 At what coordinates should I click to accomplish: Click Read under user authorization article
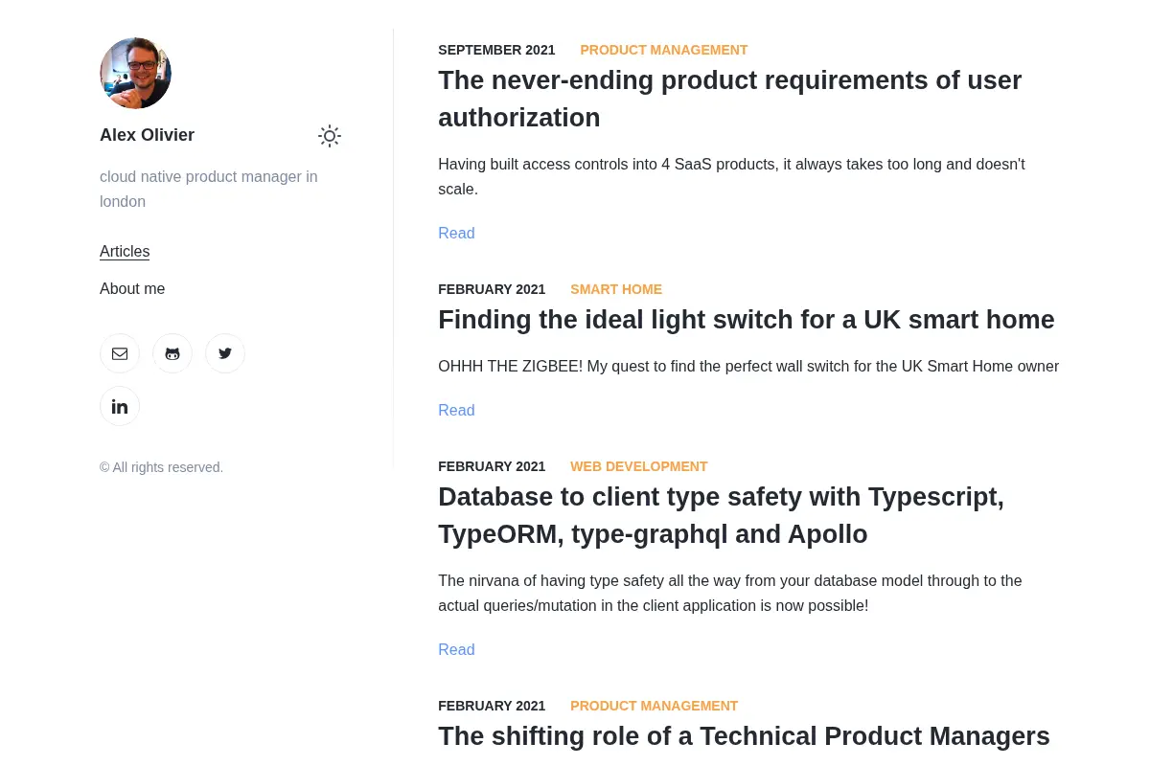456,234
